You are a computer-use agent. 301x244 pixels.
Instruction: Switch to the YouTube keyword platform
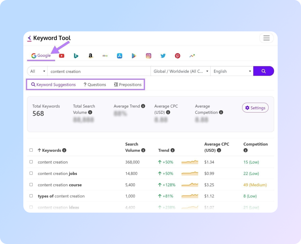pos(61,56)
